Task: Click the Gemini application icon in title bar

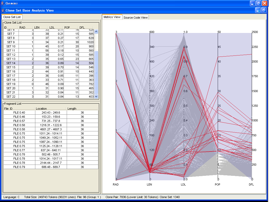Action: [3, 3]
